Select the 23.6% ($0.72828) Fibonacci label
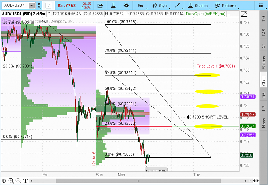 pyautogui.click(x=120, y=123)
